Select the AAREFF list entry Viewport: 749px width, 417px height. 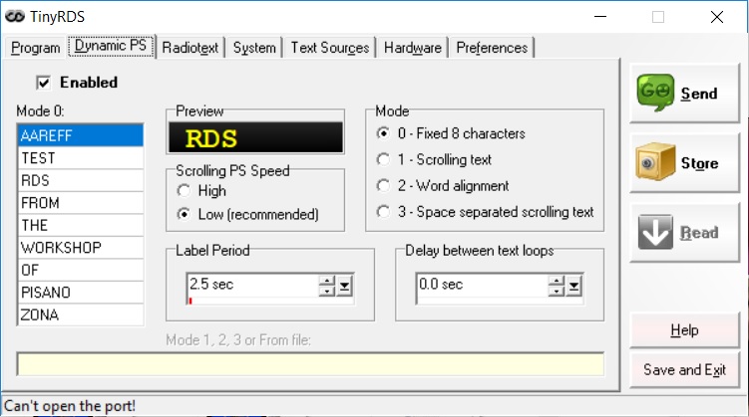pyautogui.click(x=80, y=135)
